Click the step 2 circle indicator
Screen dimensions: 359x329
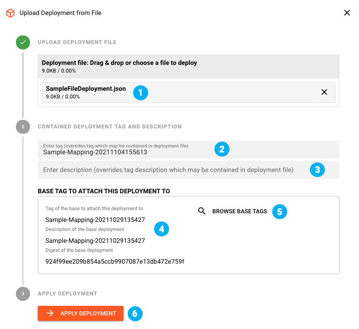[23, 127]
